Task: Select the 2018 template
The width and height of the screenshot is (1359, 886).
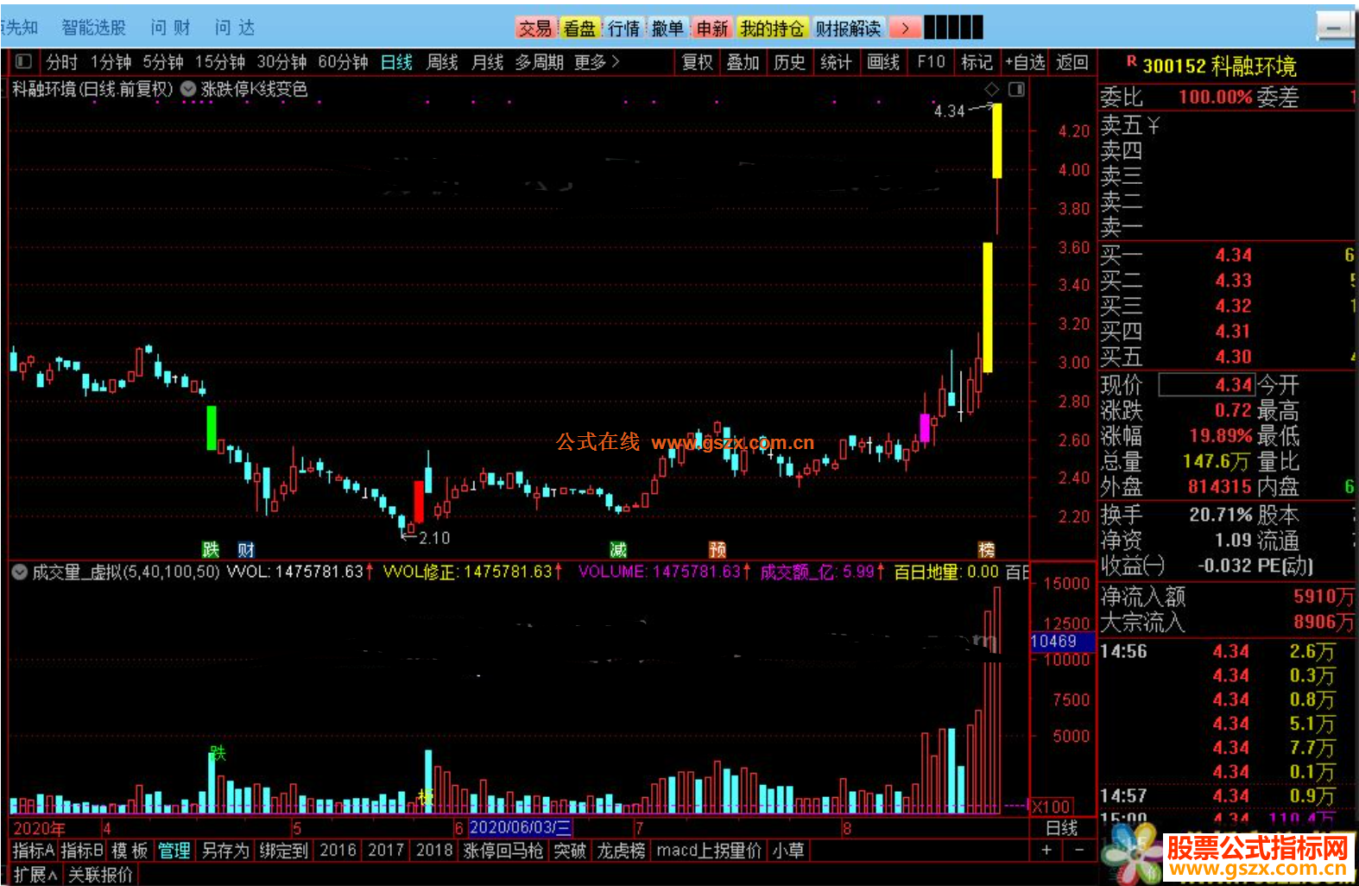Action: tap(434, 851)
